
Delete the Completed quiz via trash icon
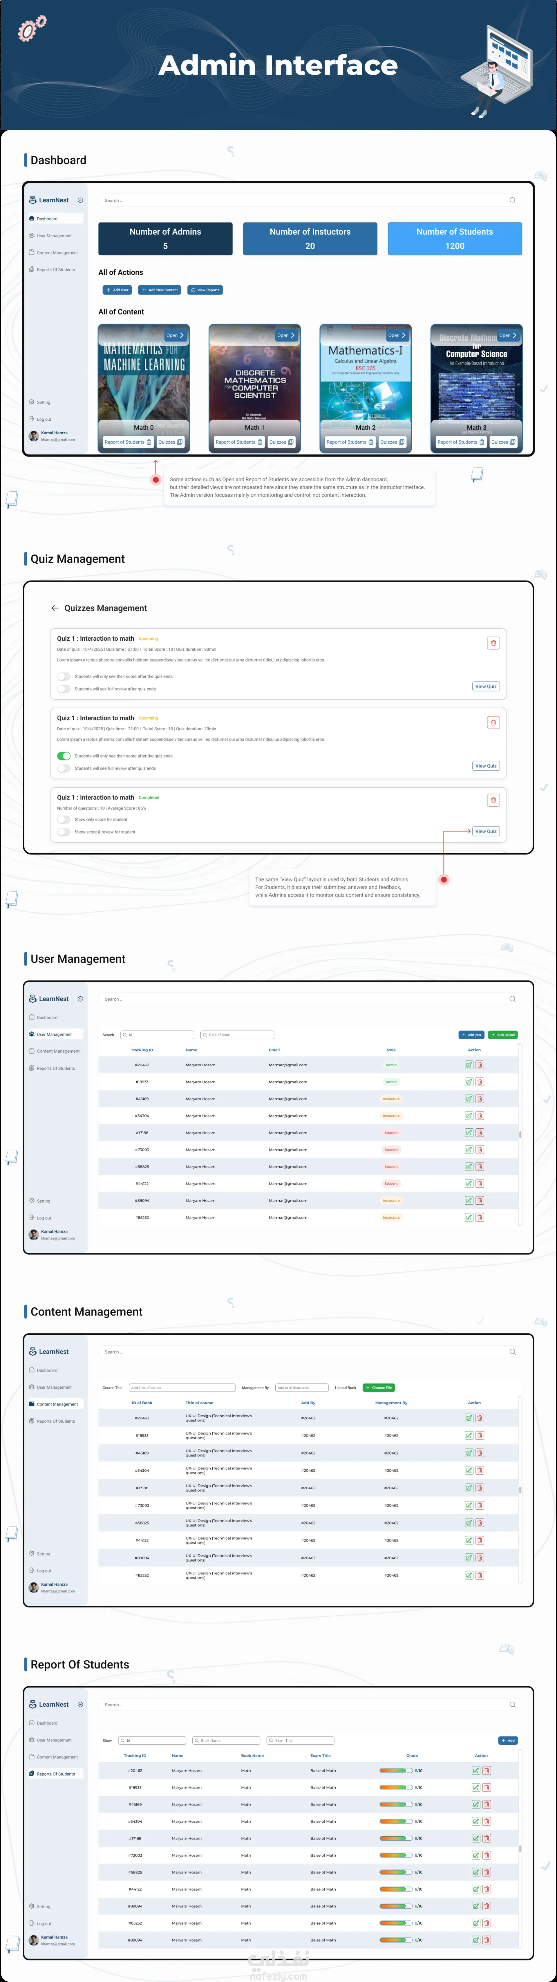493,800
